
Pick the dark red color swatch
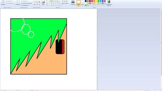coord(90,1)
